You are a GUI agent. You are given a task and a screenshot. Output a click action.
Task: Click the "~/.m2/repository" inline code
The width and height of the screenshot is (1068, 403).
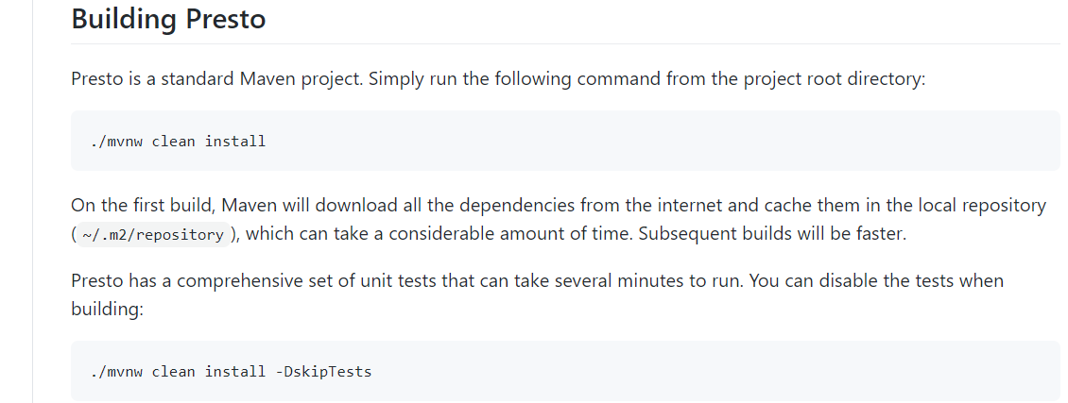(x=151, y=235)
